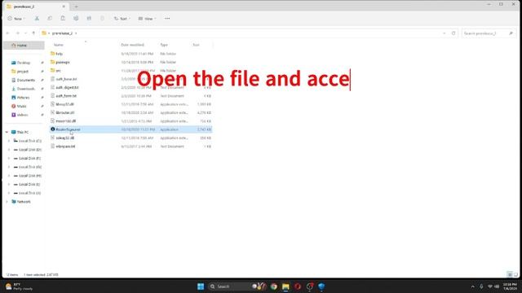Switch to large thumbnails view icon in status bar

(516, 274)
